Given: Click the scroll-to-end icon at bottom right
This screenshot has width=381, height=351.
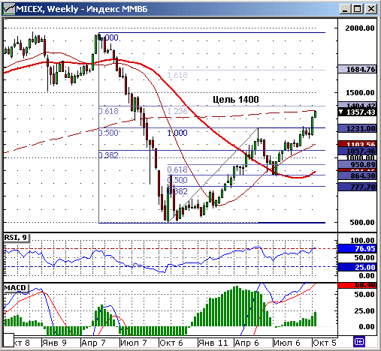Looking at the screenshot, I should 359,341.
